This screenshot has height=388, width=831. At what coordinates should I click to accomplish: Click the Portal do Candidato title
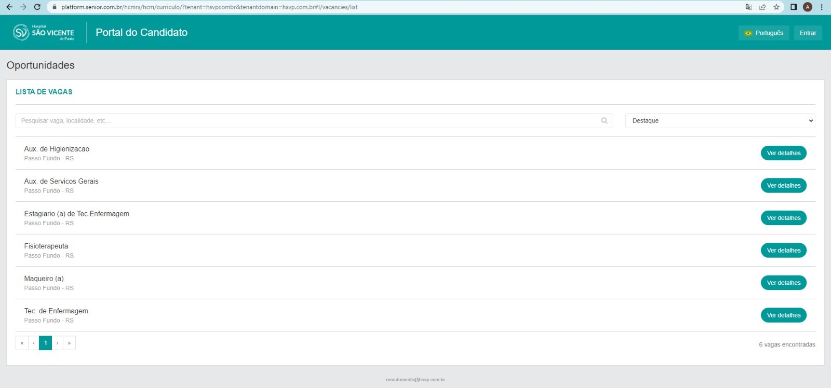click(142, 32)
